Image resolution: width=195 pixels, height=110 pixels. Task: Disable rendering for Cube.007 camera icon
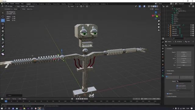193,31
